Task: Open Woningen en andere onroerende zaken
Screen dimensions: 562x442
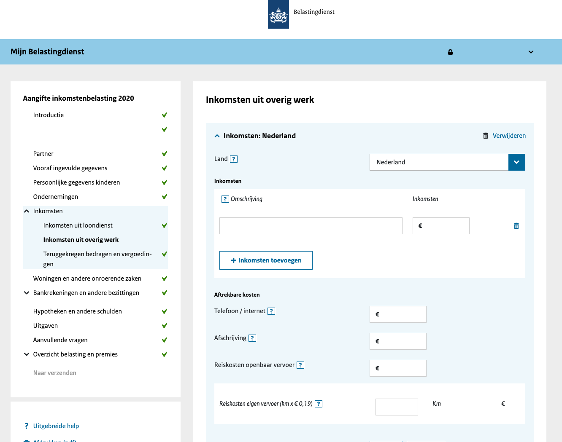Action: pos(87,279)
